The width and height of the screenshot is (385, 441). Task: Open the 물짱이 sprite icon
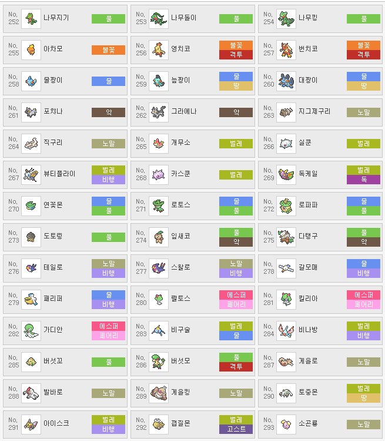pyautogui.click(x=31, y=81)
